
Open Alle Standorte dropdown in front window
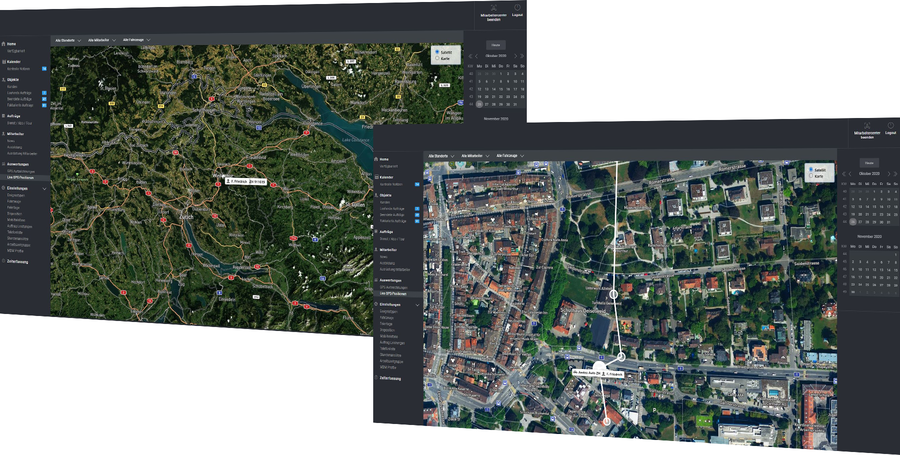(441, 156)
